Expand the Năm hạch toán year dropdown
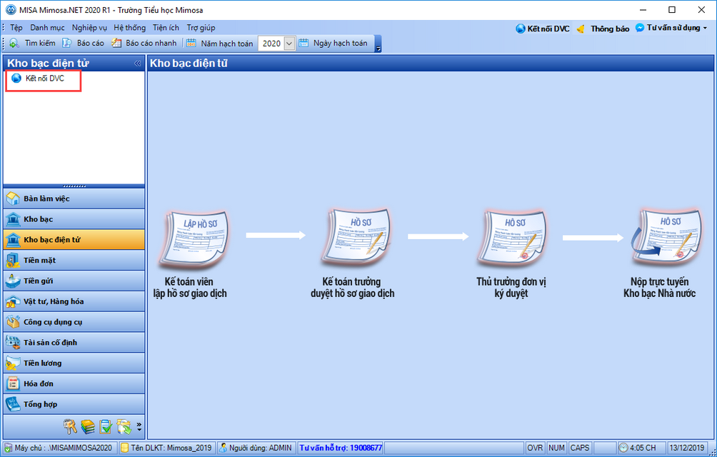Screen dimensions: 717x457 point(289,44)
